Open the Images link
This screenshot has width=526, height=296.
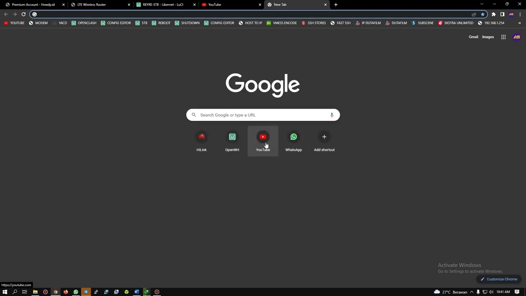click(x=488, y=37)
